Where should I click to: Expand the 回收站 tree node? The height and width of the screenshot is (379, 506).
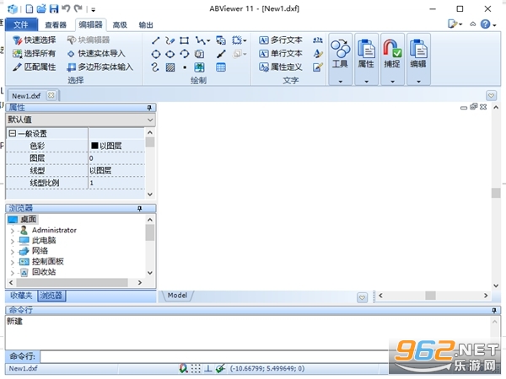(x=13, y=273)
